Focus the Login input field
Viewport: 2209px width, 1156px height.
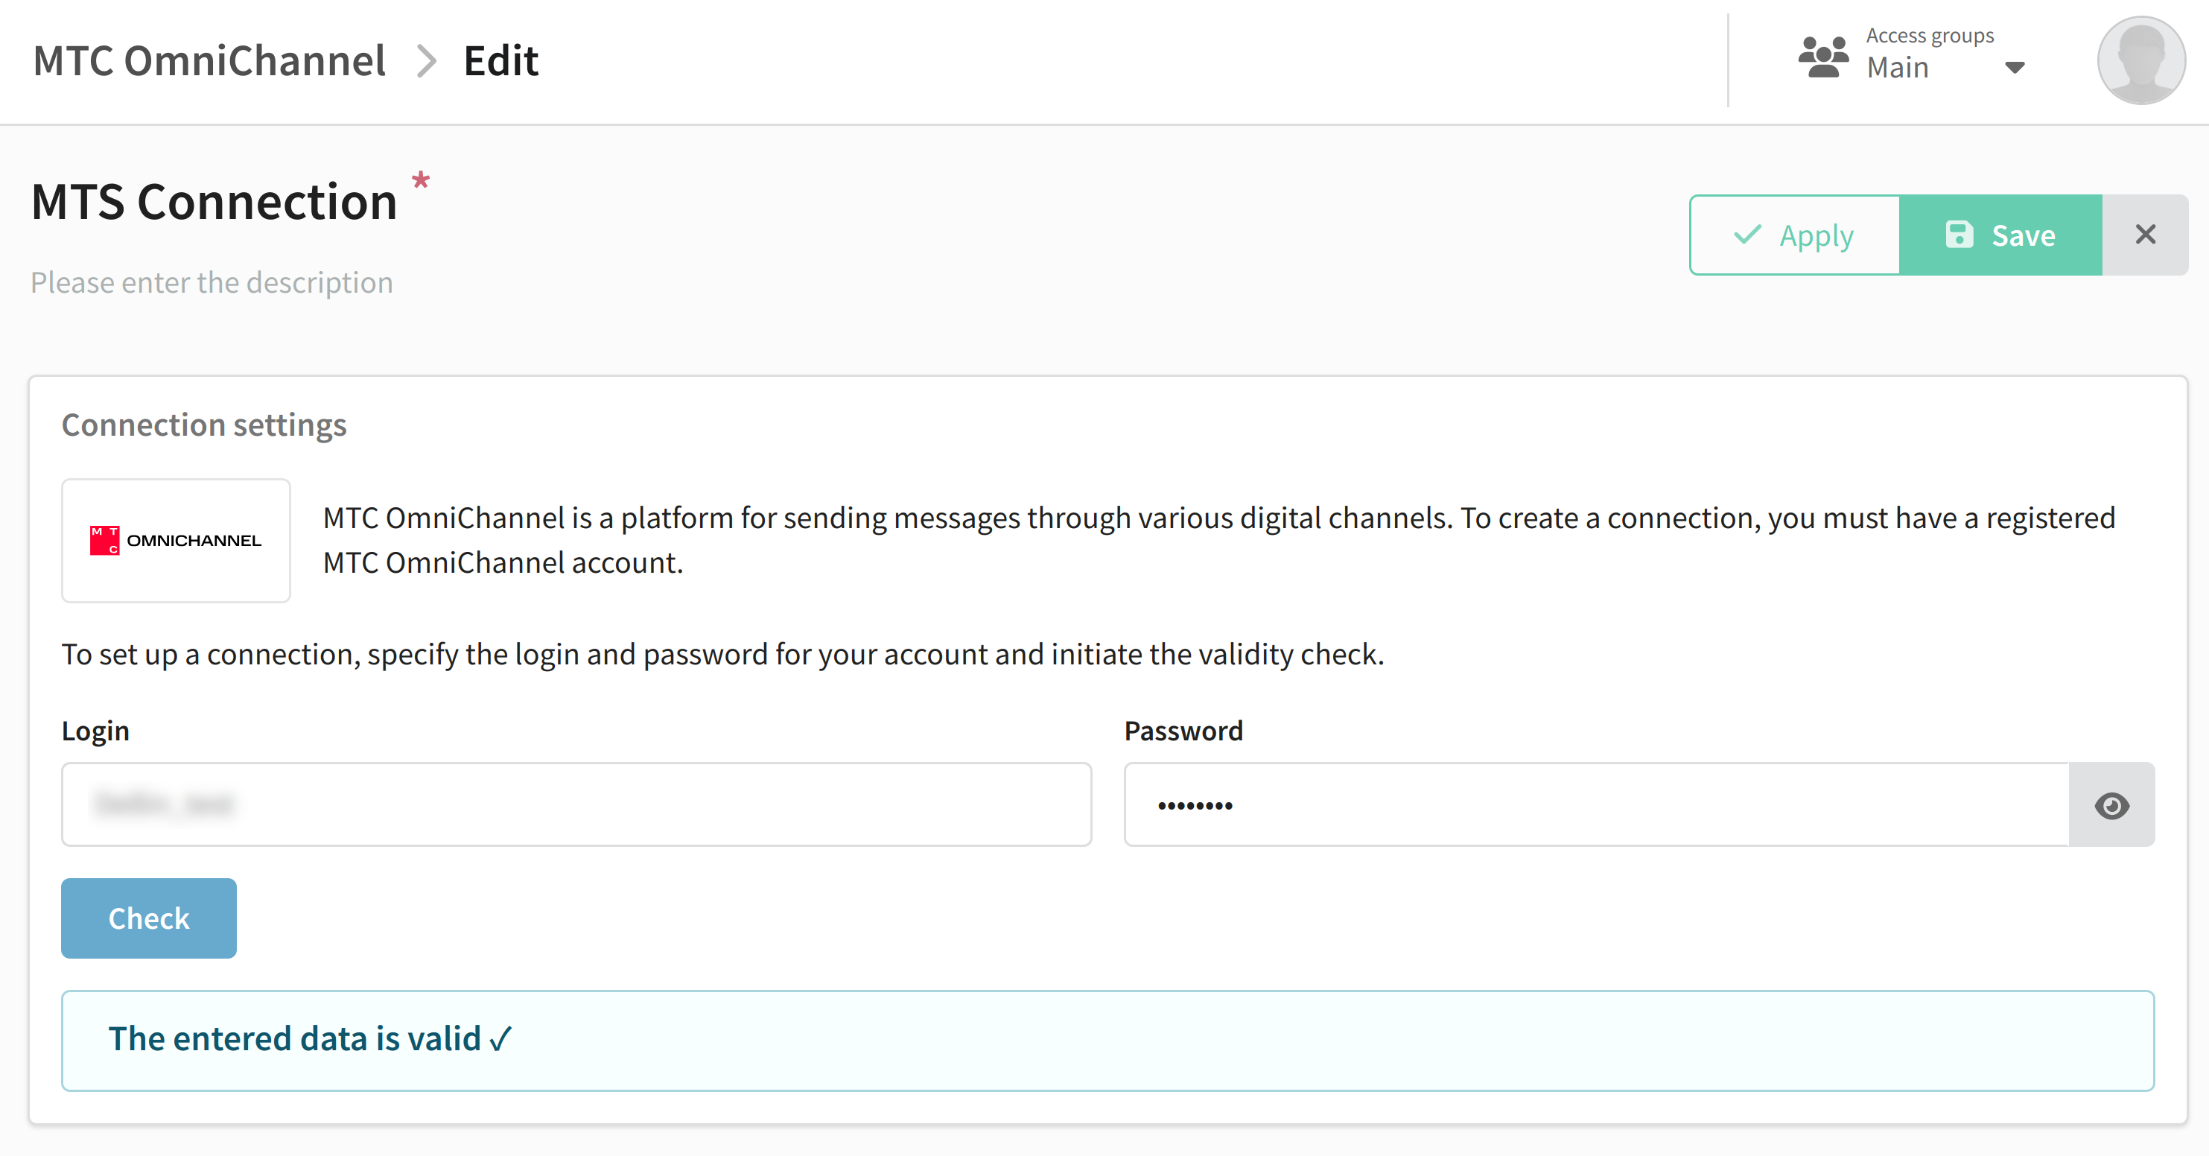pos(576,804)
